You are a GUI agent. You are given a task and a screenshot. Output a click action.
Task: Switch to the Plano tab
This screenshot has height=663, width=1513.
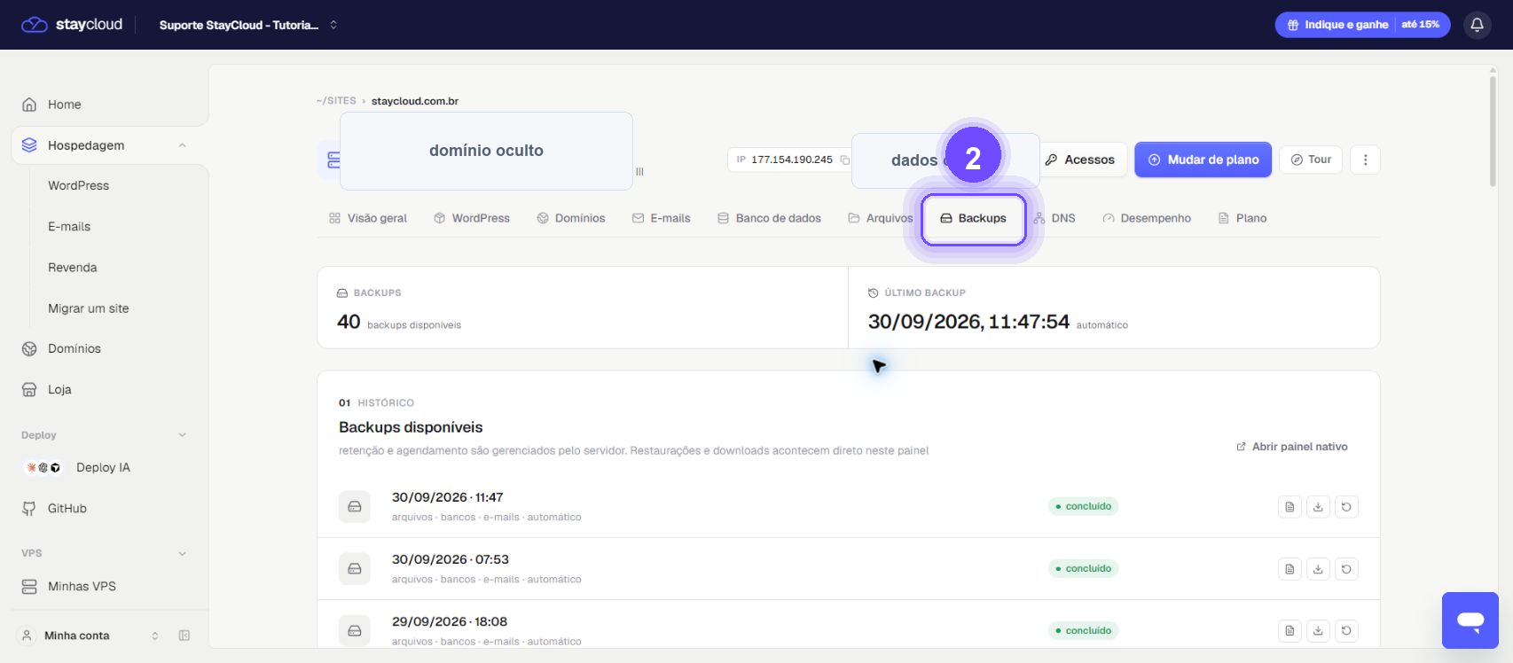pyautogui.click(x=1243, y=218)
